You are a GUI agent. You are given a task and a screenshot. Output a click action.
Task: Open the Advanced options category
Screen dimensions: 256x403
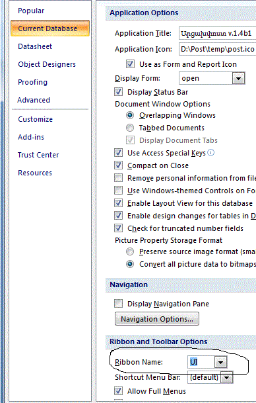pyautogui.click(x=34, y=100)
